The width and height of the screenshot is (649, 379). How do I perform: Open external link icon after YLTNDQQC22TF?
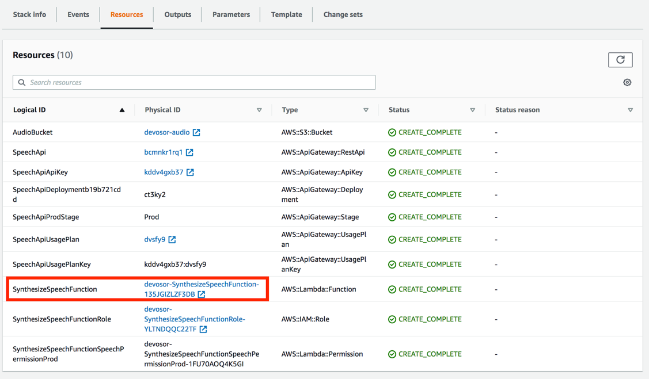pos(203,329)
